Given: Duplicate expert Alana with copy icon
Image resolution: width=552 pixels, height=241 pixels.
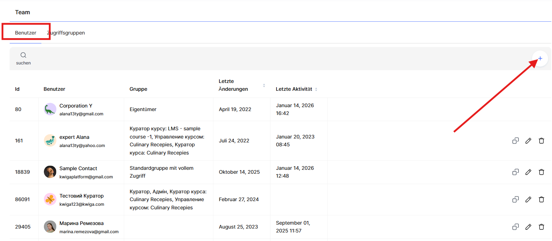Looking at the screenshot, I should coord(515,141).
